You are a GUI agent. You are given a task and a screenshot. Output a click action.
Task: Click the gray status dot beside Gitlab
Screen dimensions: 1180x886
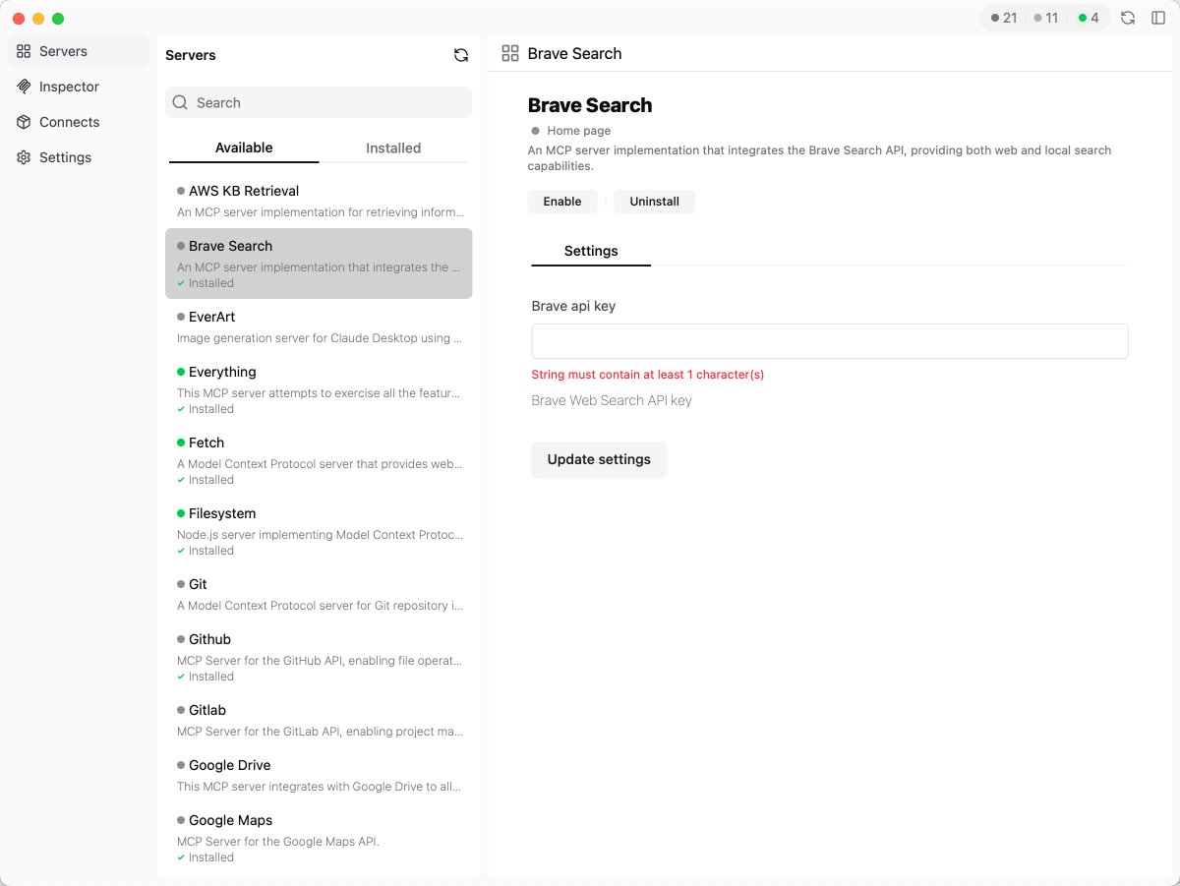click(x=181, y=710)
